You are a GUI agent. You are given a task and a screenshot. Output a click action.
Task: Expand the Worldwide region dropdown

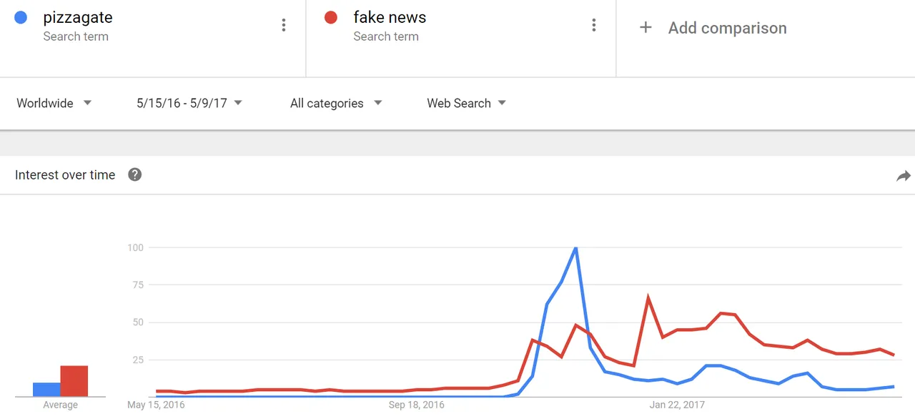54,103
